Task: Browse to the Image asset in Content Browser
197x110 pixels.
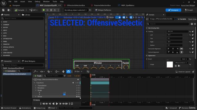Action: coord(179,66)
